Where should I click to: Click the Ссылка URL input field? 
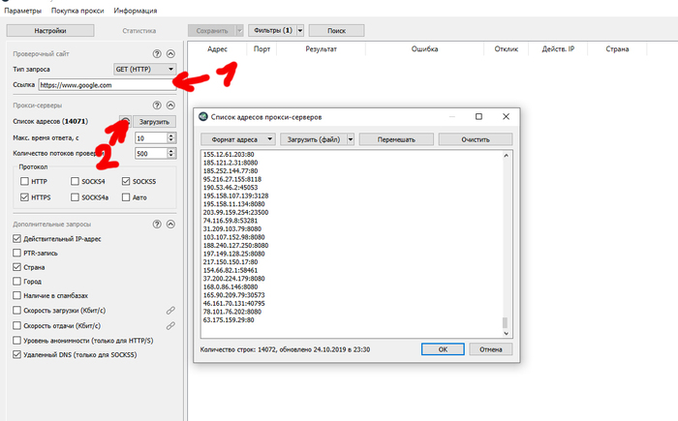[x=114, y=85]
